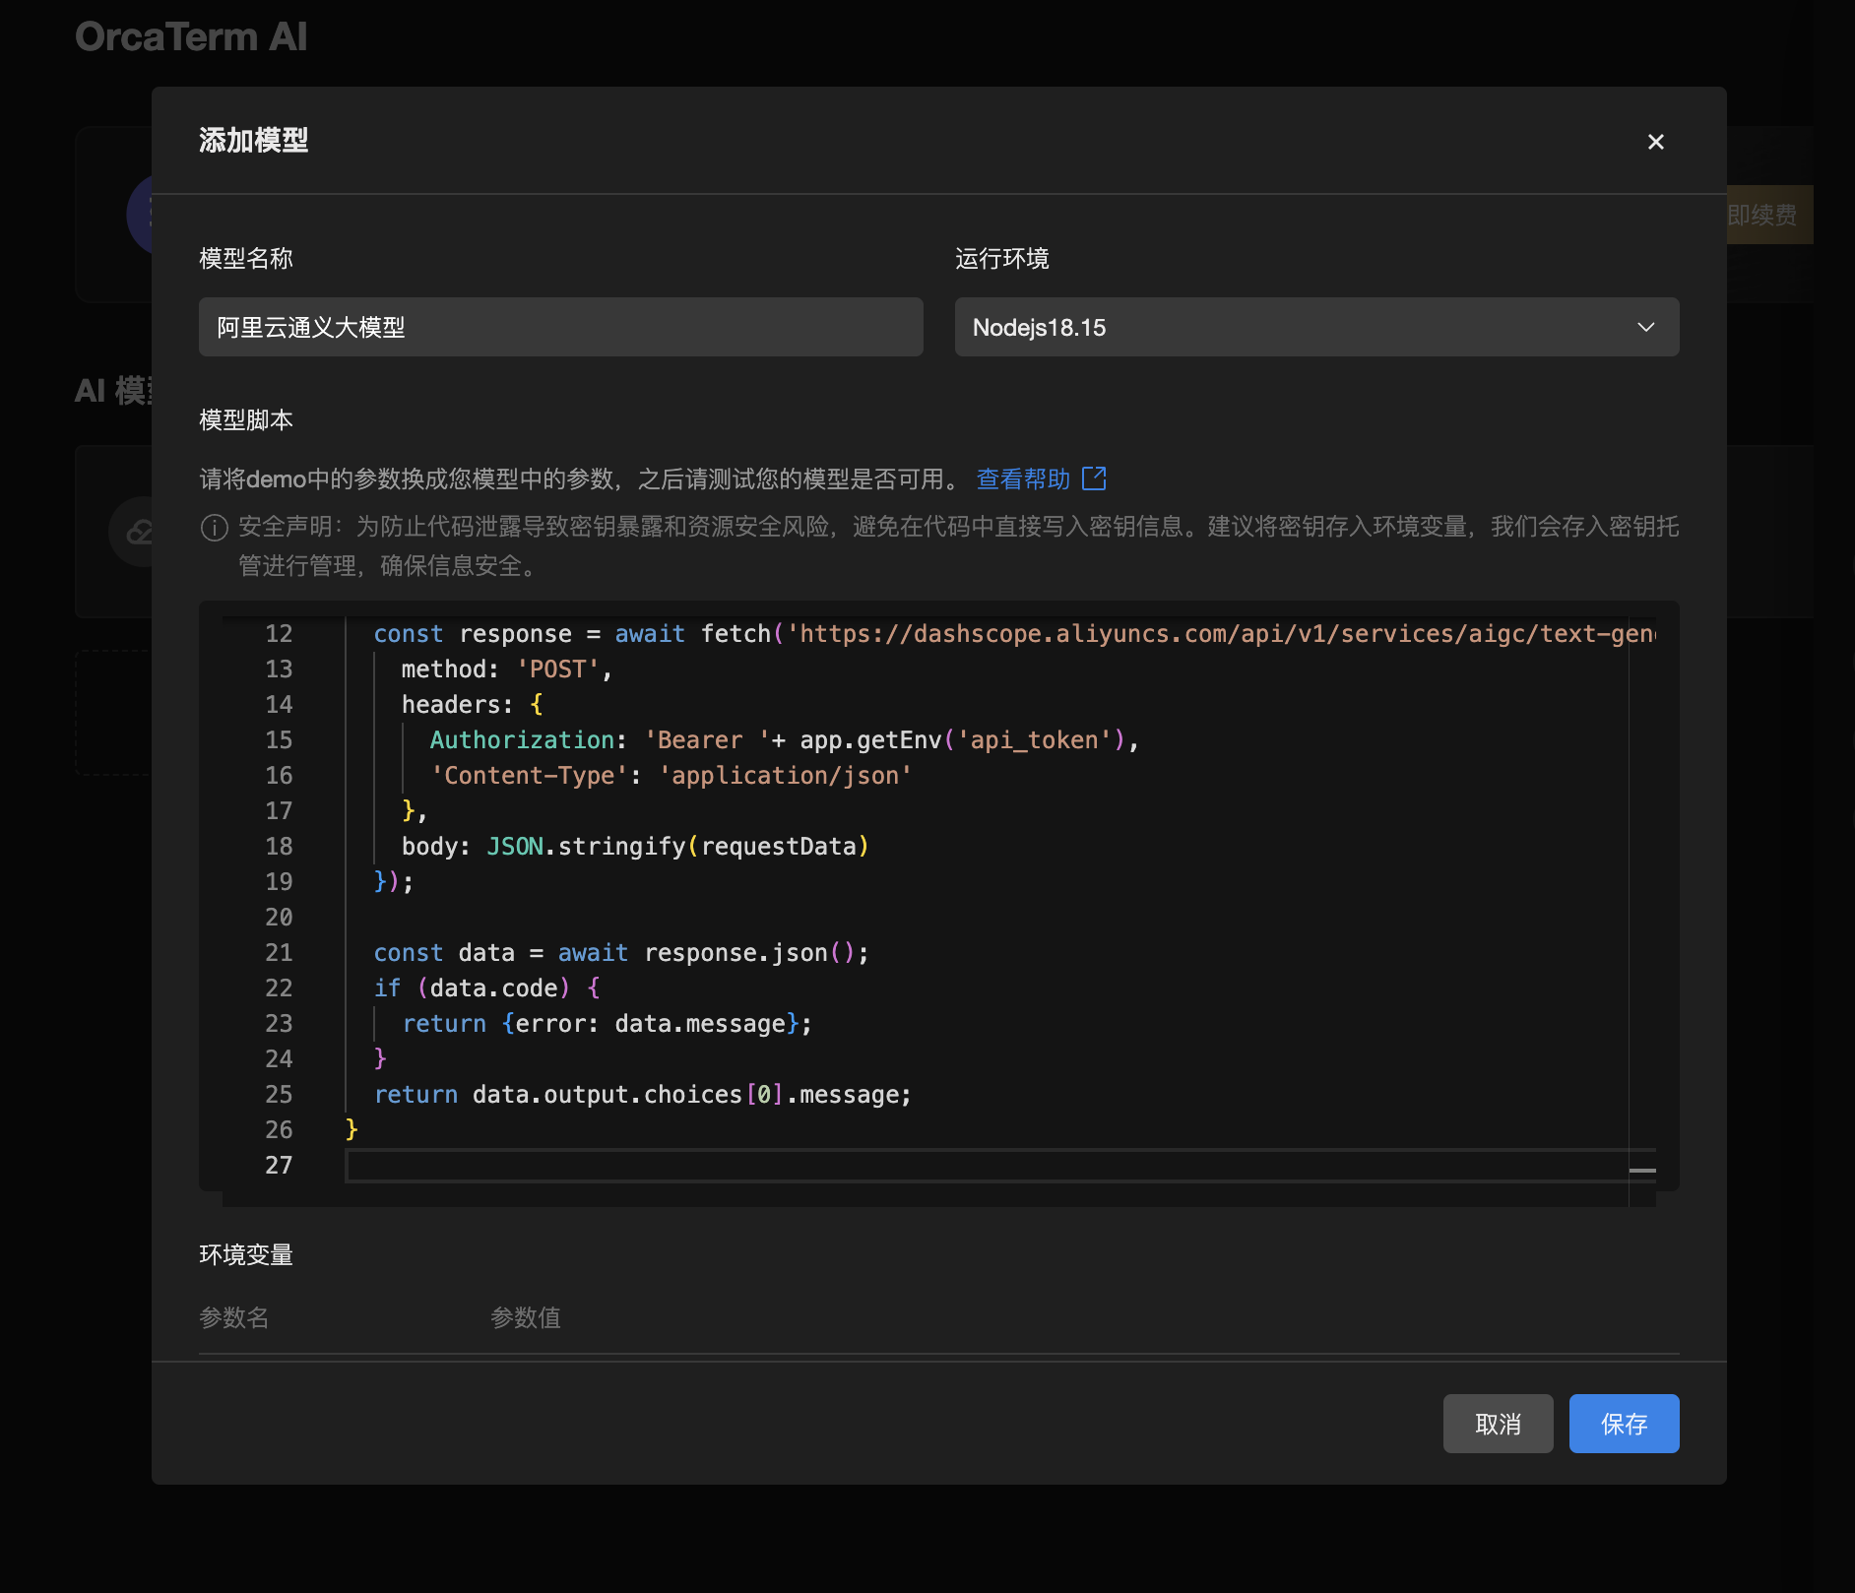1855x1593 pixels.
Task: Click return data.output.choices[0].message line
Action: [642, 1095]
